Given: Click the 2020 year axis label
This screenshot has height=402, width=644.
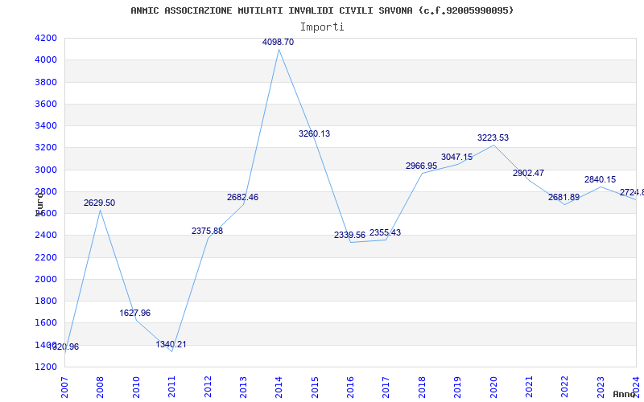Looking at the screenshot, I should 493,387.
